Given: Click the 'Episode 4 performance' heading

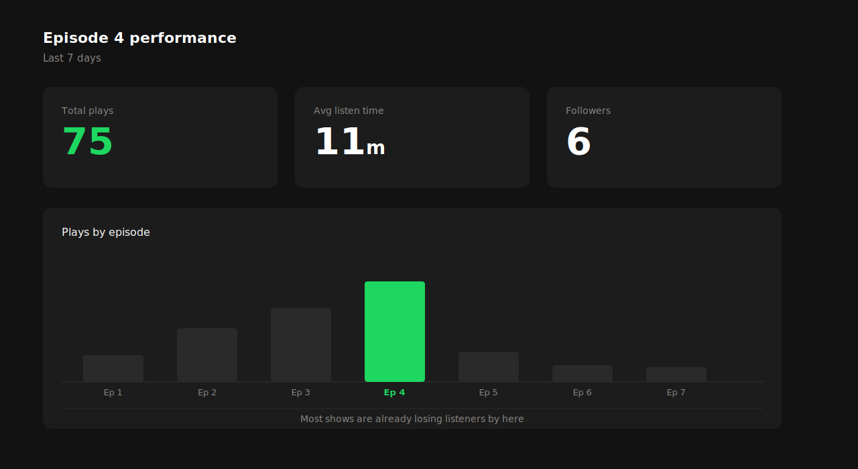Looking at the screenshot, I should pyautogui.click(x=139, y=38).
